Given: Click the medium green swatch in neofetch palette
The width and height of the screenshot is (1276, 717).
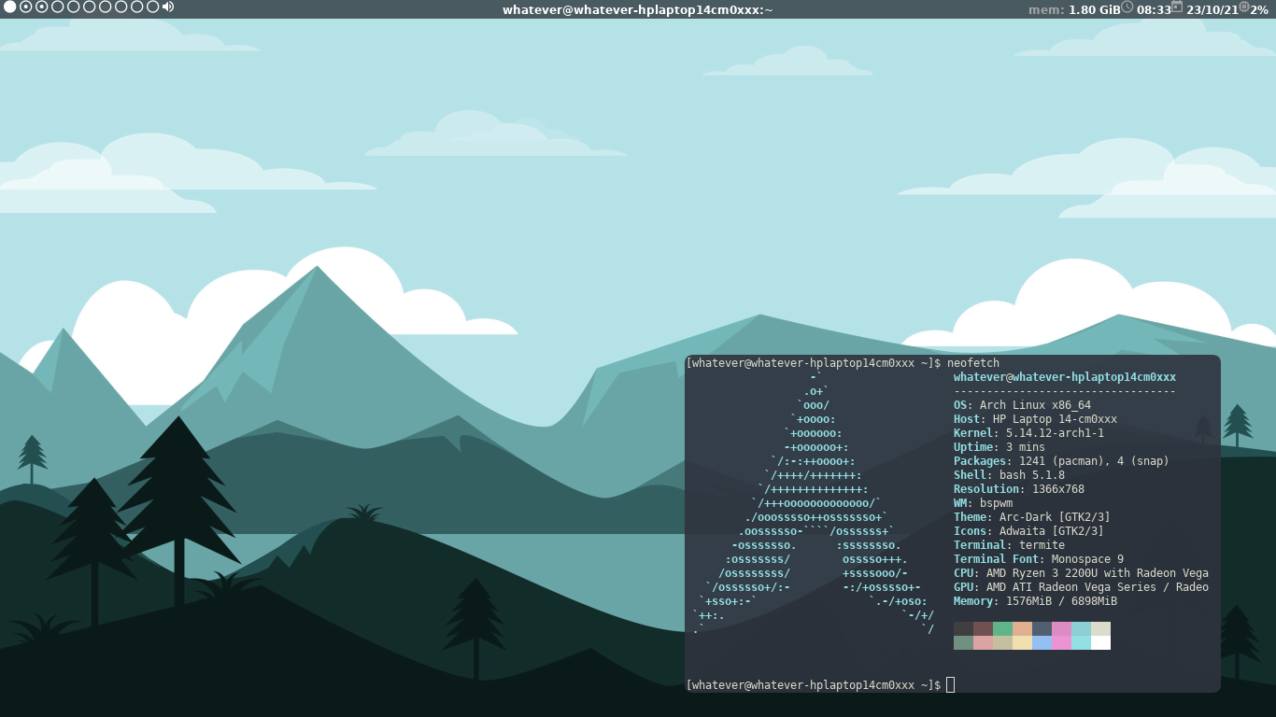Looking at the screenshot, I should click(x=1002, y=628).
